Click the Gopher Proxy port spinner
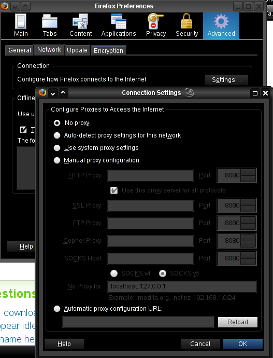The image size is (273, 358). [248, 241]
